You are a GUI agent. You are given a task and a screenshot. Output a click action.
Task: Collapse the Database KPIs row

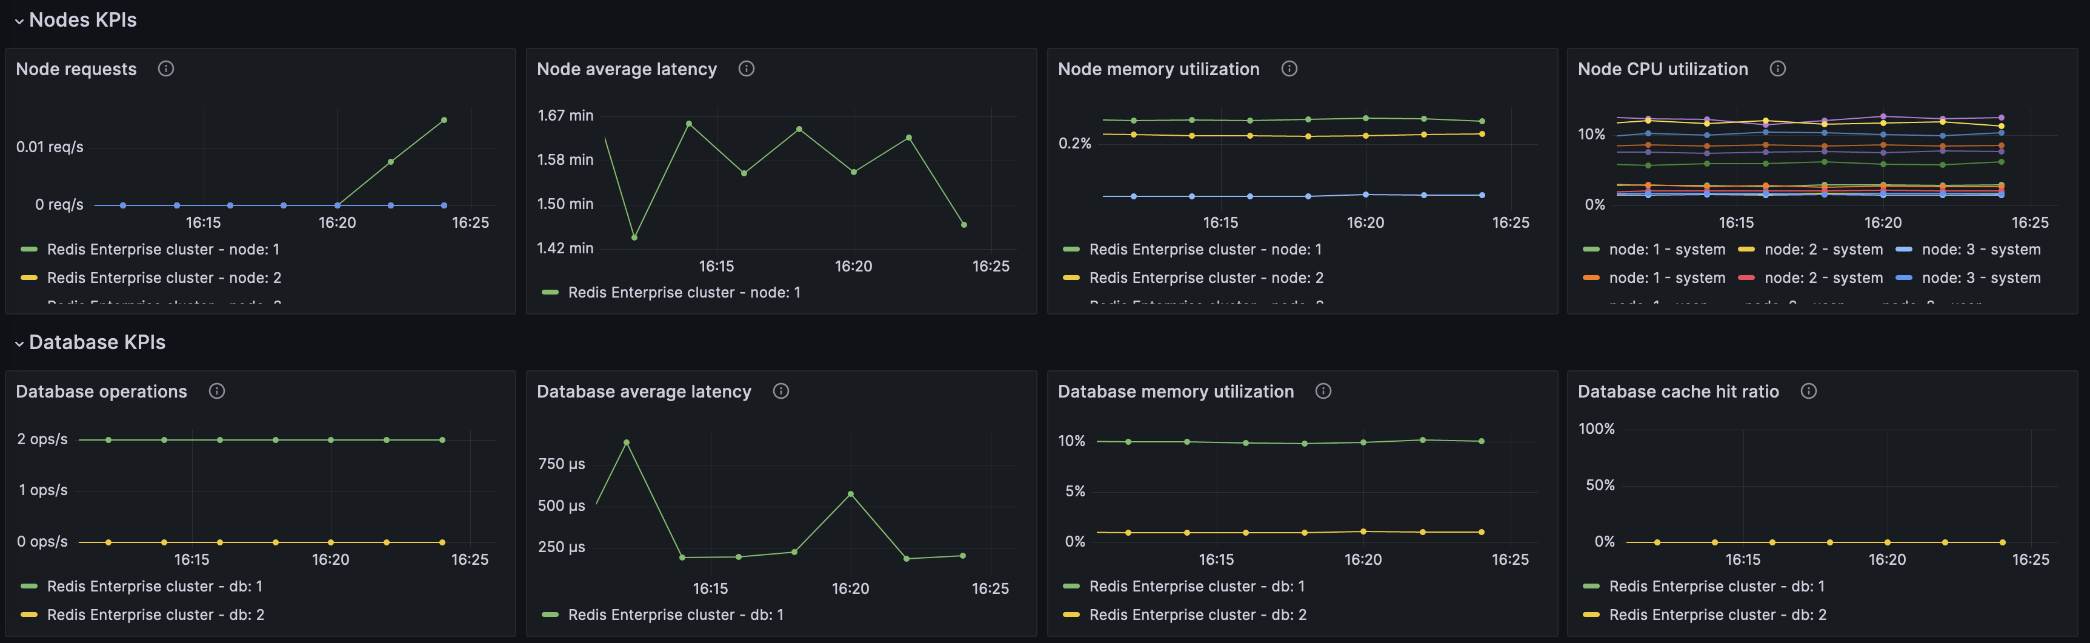pos(18,342)
